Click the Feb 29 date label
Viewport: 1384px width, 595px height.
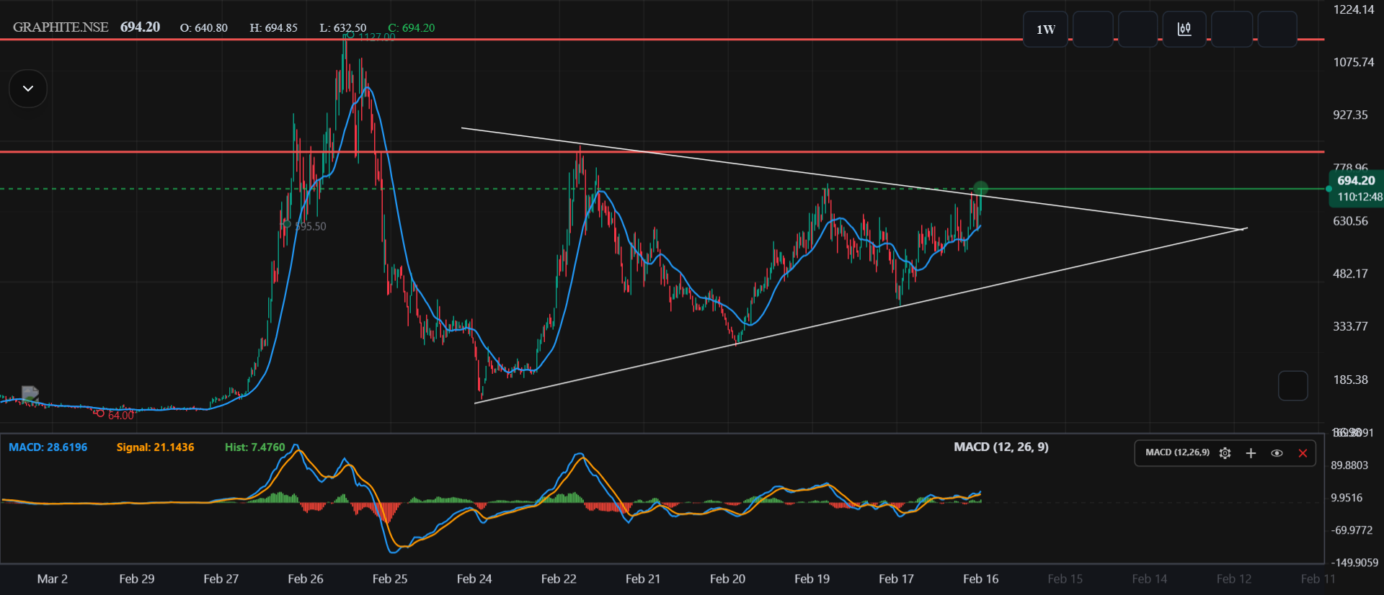[x=137, y=579]
